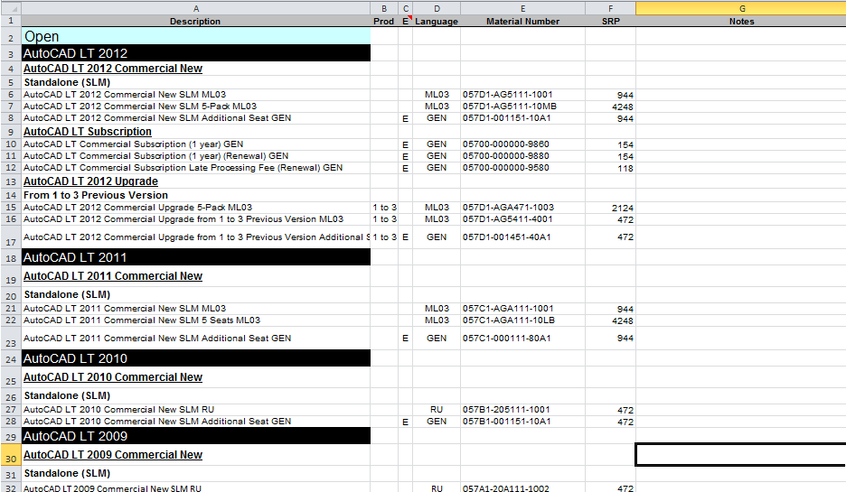
Task: Click the Language header cell
Action: (x=437, y=21)
